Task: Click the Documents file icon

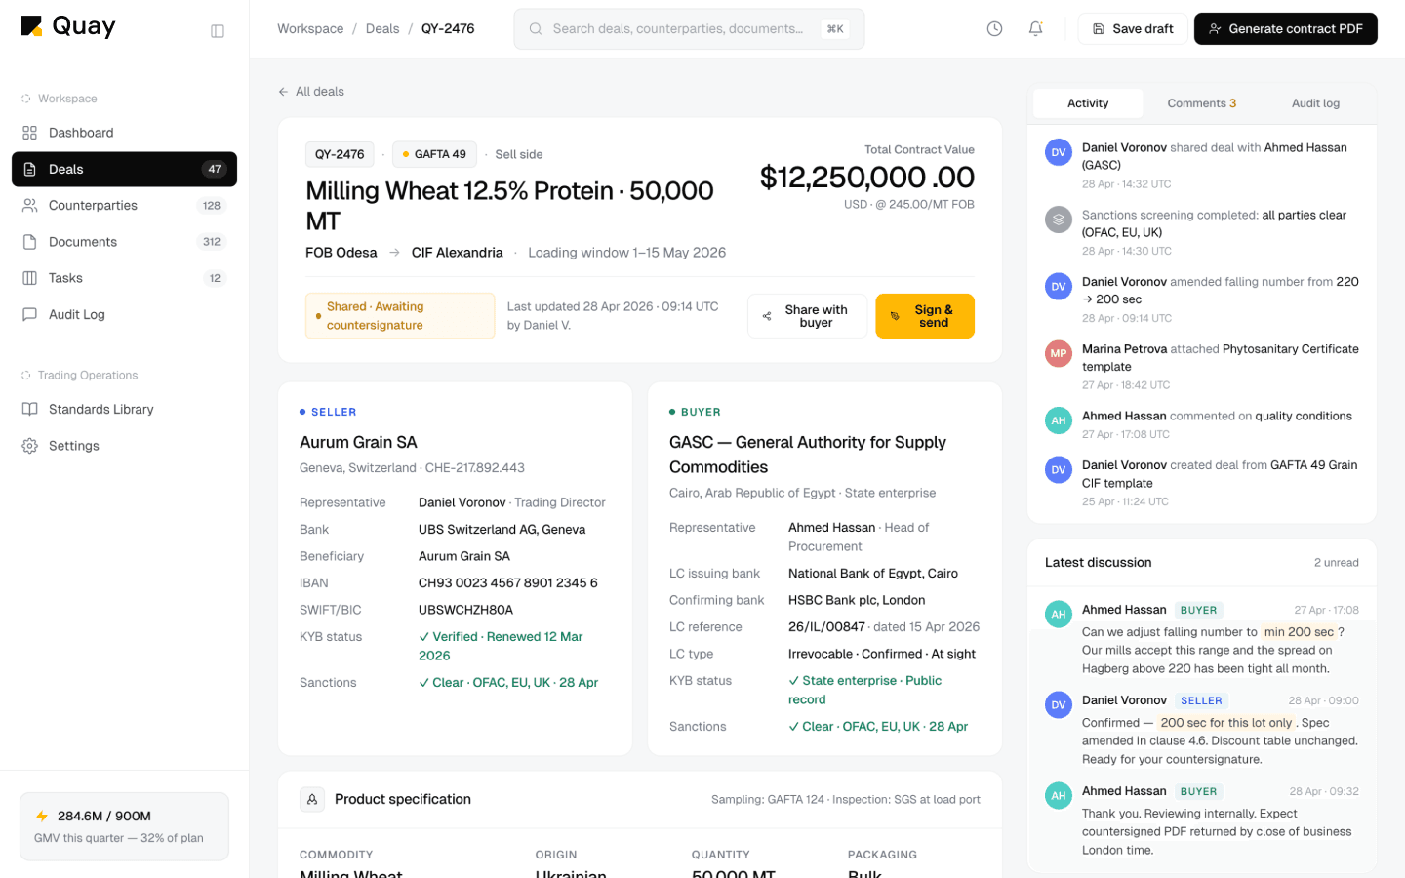Action: click(x=30, y=242)
